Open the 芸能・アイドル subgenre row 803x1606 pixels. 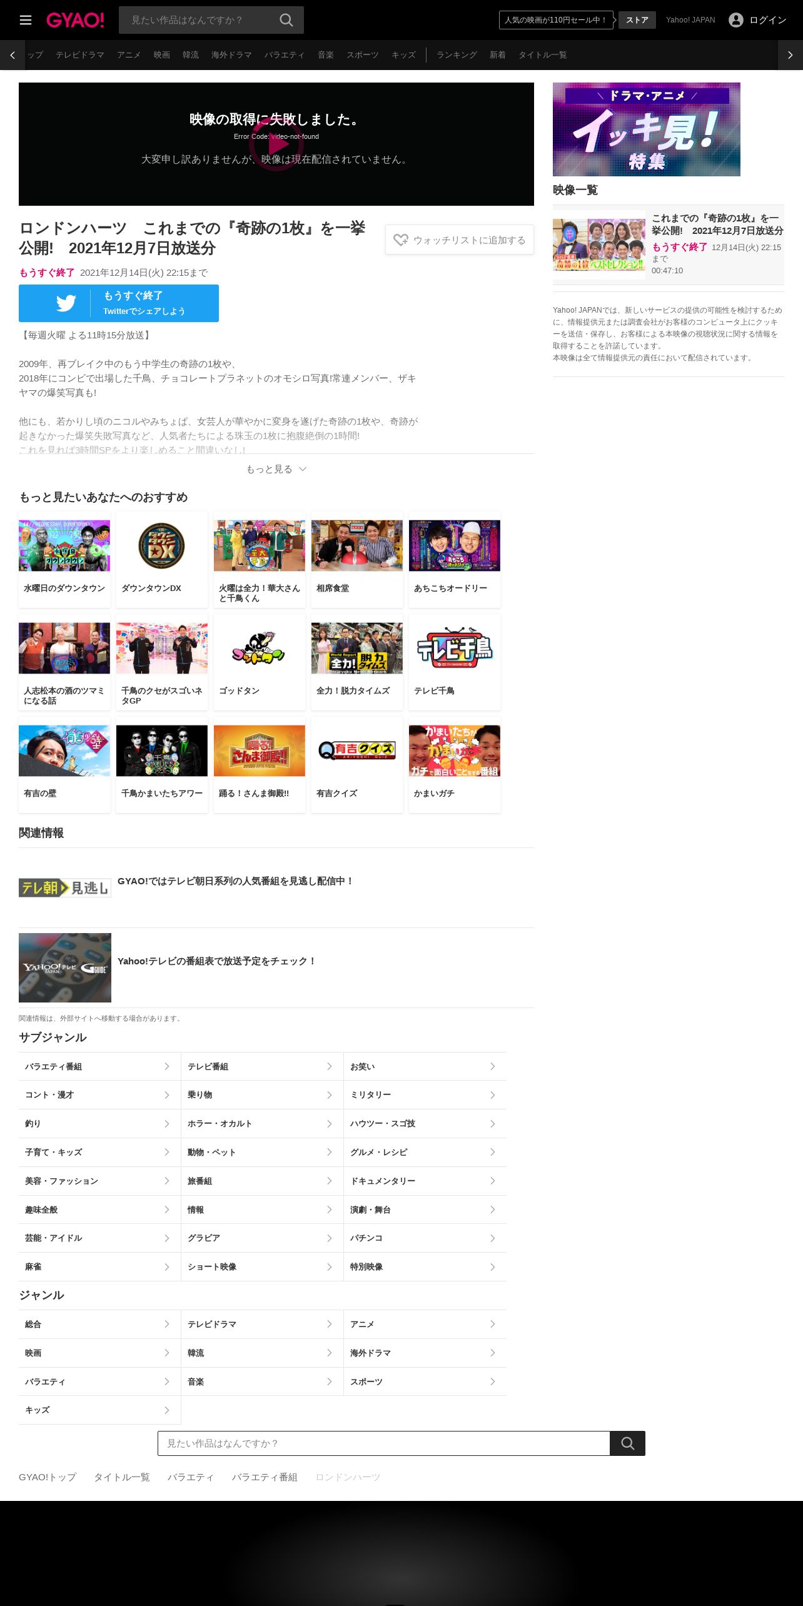(99, 1238)
